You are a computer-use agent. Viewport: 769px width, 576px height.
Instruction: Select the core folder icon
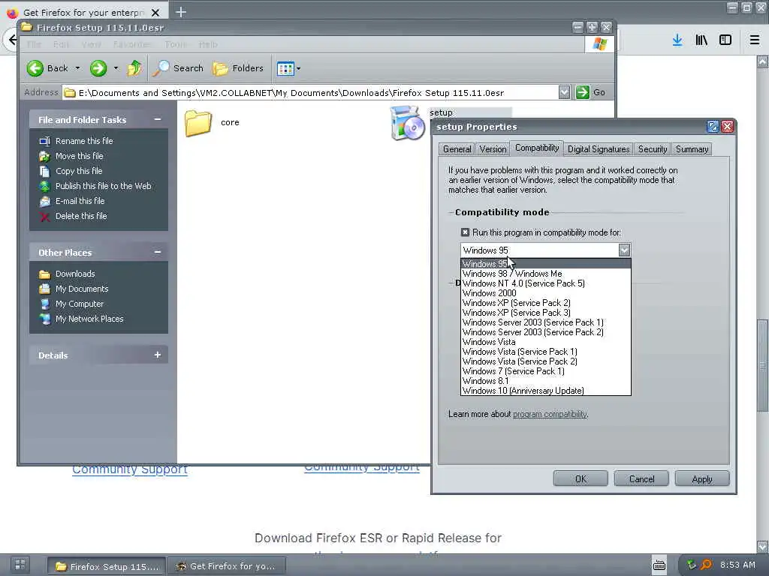(x=198, y=122)
